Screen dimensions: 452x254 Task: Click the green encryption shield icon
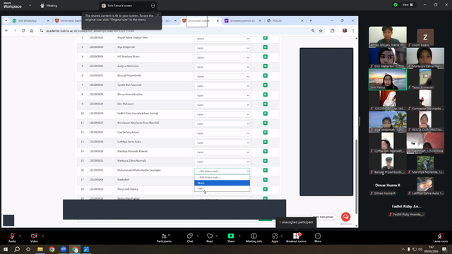395,5
